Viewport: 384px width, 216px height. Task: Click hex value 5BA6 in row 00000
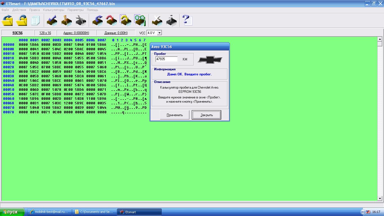click(34, 45)
